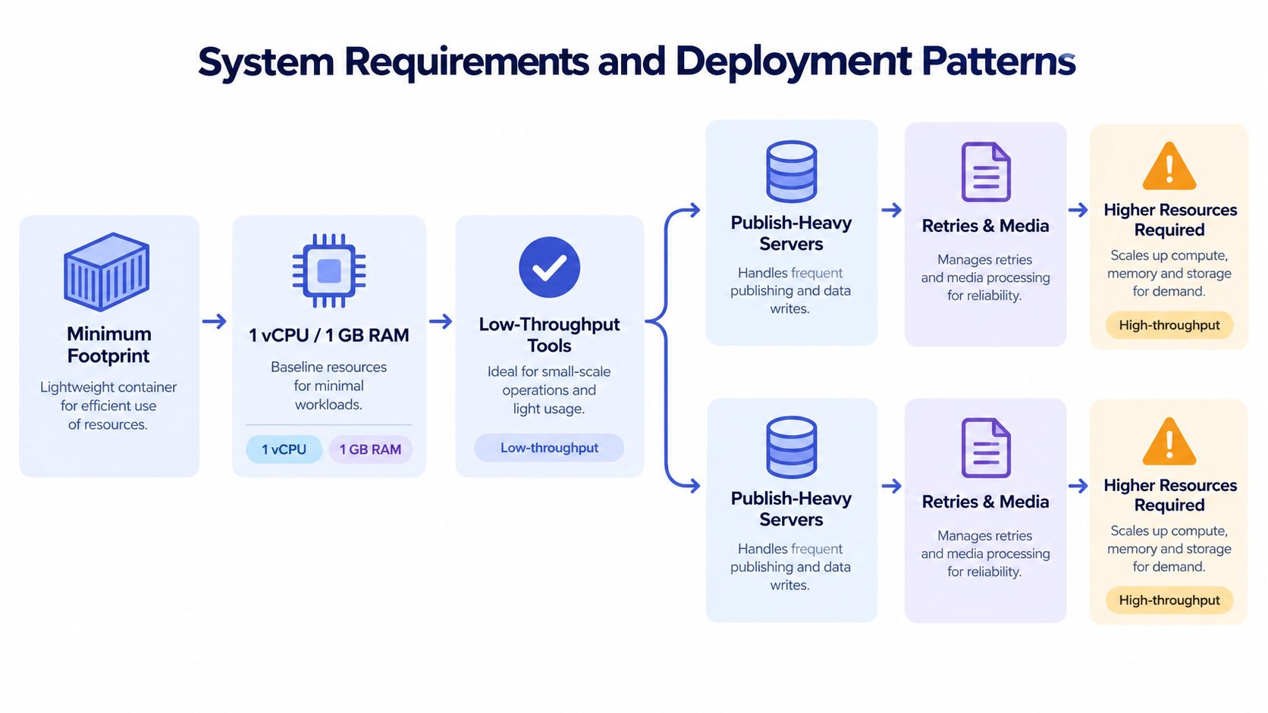Click the title System Requirements and Deployment Patterns

coord(636,61)
